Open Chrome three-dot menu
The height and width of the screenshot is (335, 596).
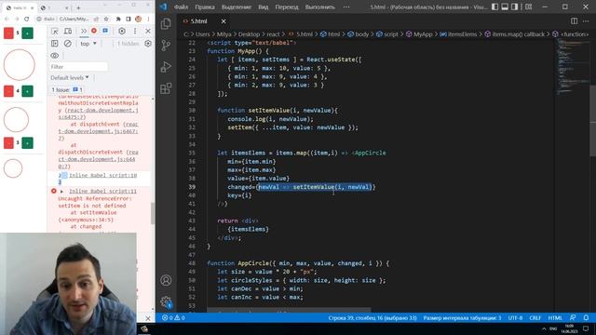pyautogui.click(x=148, y=19)
